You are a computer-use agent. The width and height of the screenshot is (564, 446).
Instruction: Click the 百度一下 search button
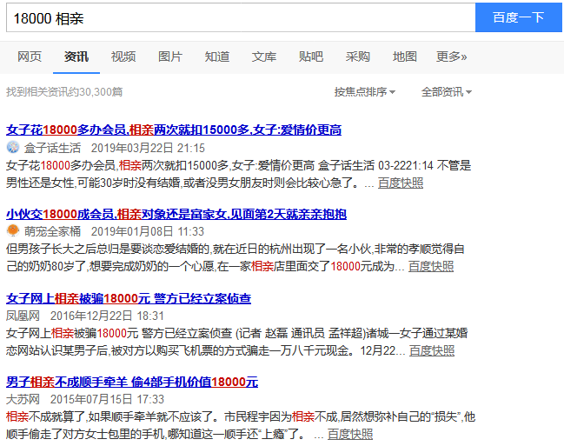[518, 17]
